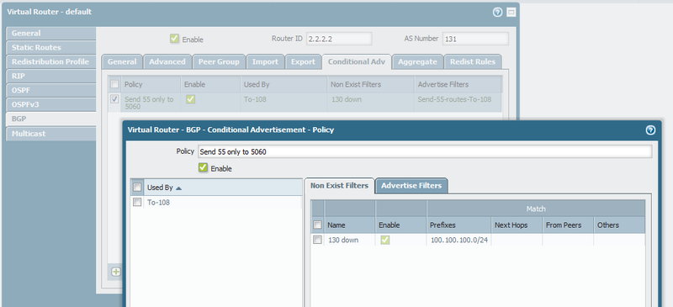Toggle Enable check for '130 down' filter

(x=385, y=240)
